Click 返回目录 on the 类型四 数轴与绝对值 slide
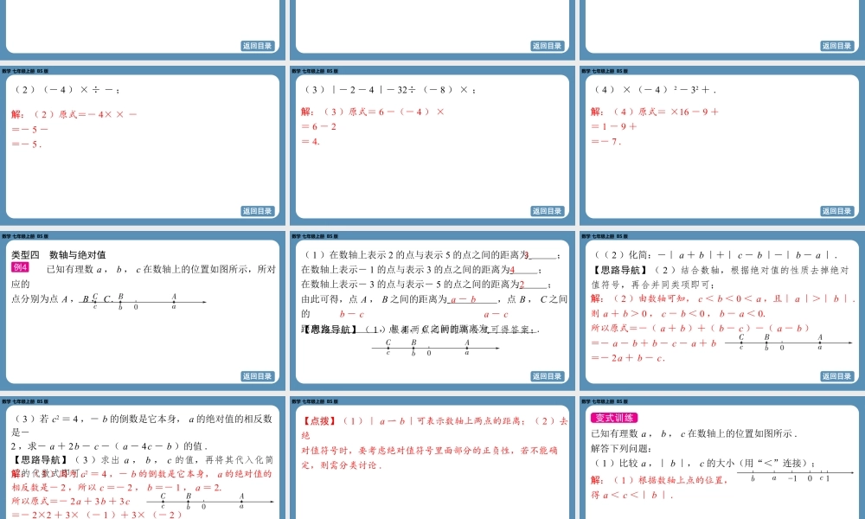Viewport: 865px width, 519px height. click(x=257, y=376)
